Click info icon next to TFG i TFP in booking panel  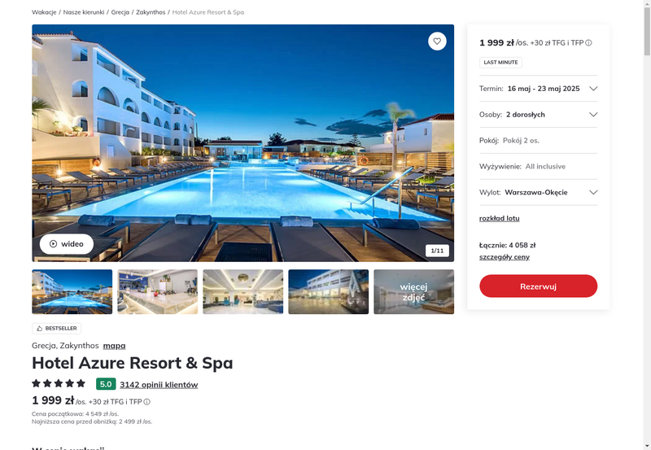(588, 43)
